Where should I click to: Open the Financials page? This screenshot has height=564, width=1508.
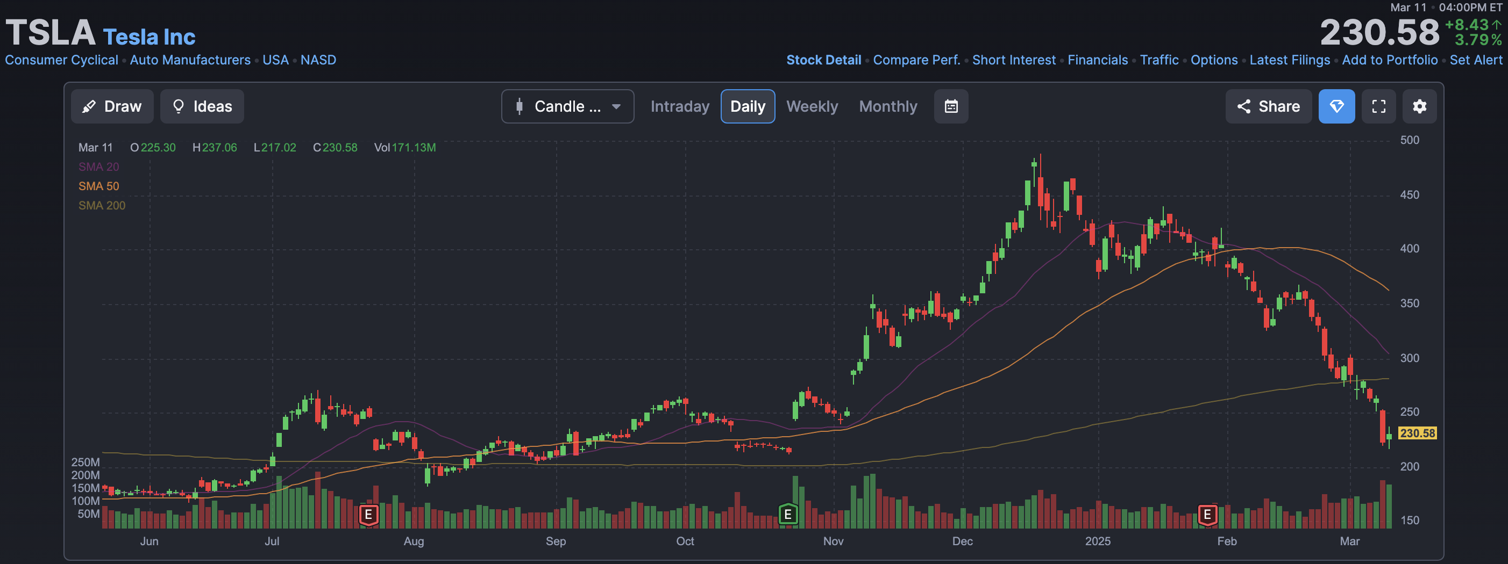(1098, 60)
